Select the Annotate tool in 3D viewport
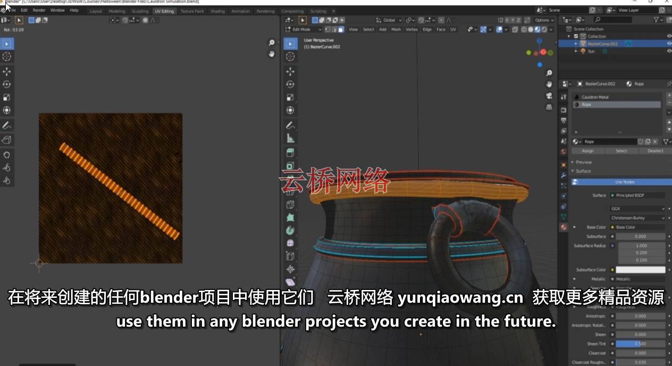 pyautogui.click(x=290, y=126)
